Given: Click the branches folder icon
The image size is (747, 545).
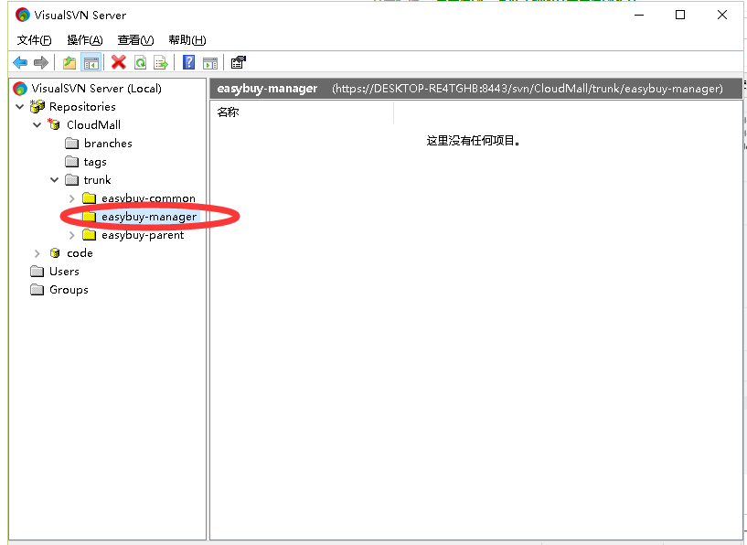Looking at the screenshot, I should [x=71, y=143].
